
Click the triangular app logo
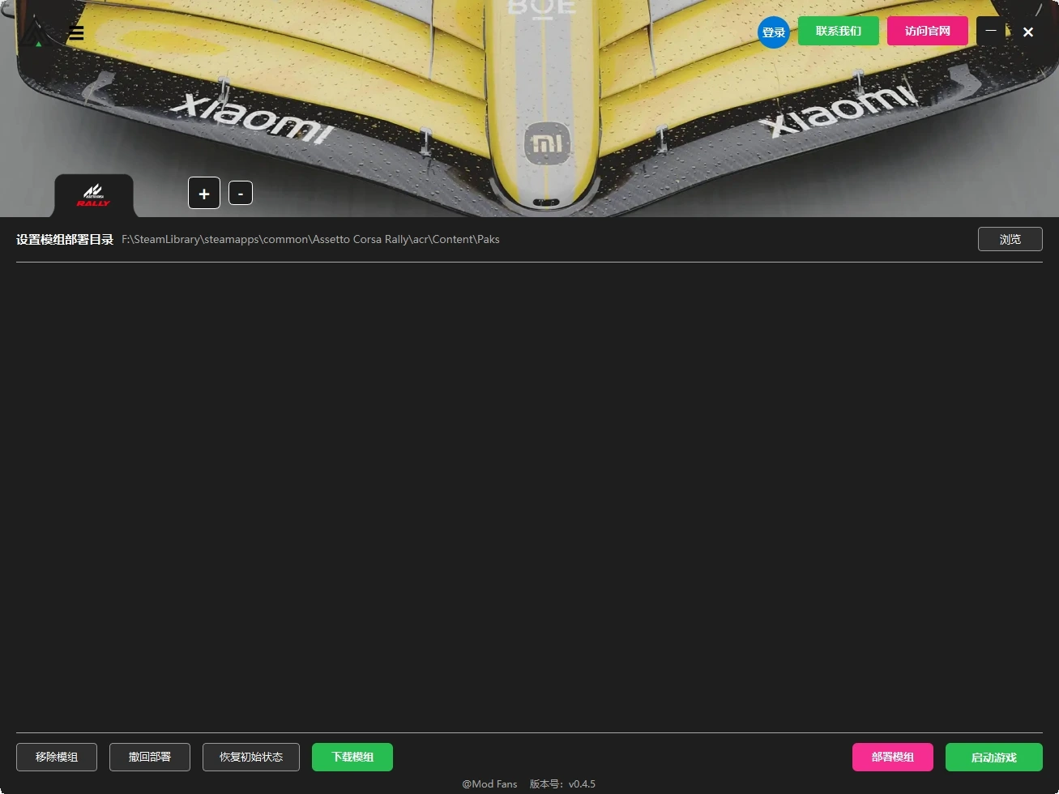(32, 35)
